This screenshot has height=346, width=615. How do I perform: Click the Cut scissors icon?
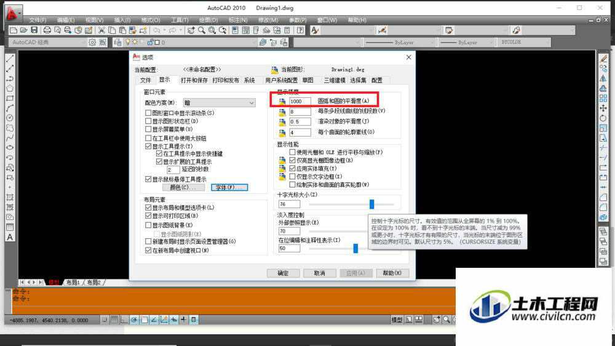[101, 30]
